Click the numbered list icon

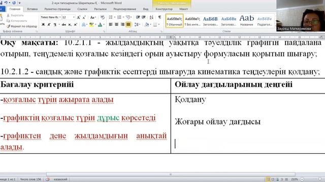tap(119, 17)
